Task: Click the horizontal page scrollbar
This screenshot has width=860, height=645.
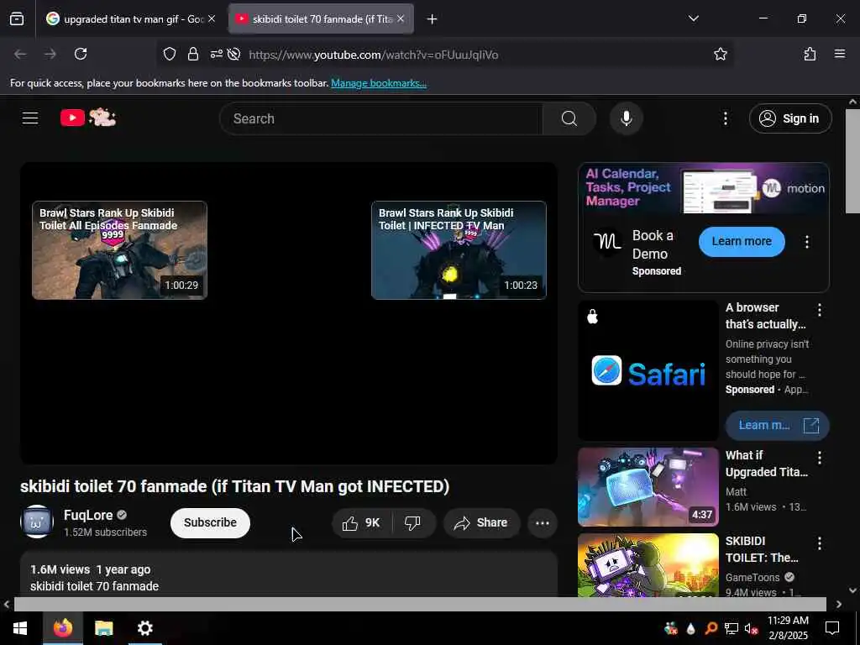Action: point(420,604)
